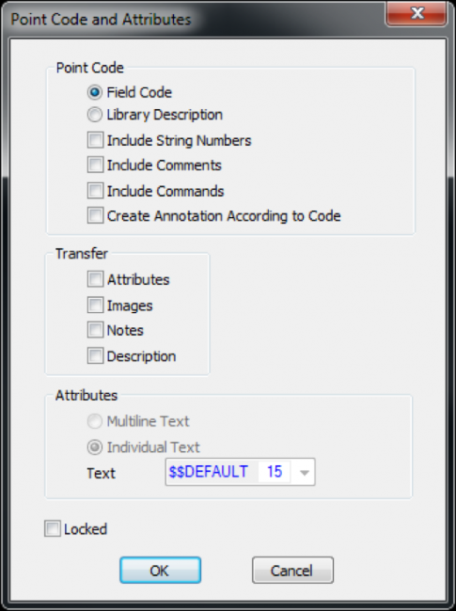Click the Cancel button
The width and height of the screenshot is (456, 611).
coord(292,570)
